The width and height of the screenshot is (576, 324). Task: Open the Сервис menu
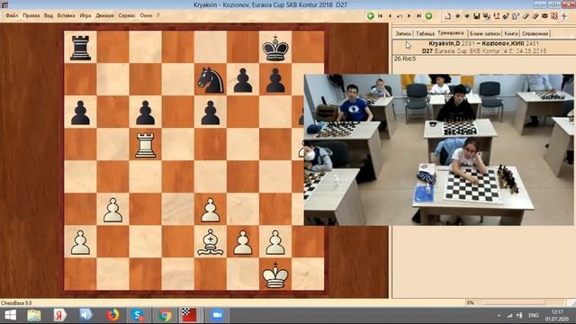click(127, 16)
